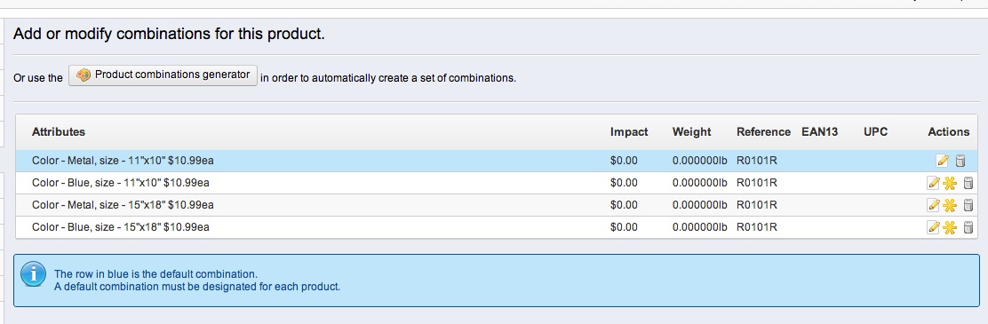This screenshot has width=988, height=324.
Task: Click the Actions column header
Action: (948, 131)
